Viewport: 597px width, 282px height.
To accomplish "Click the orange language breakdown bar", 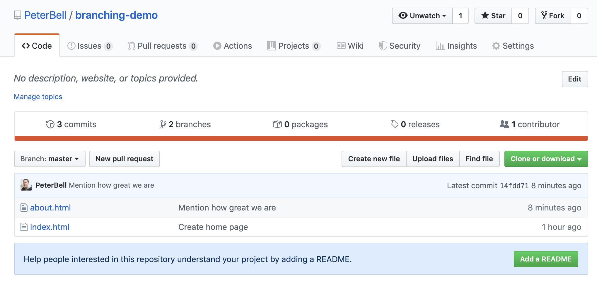I will pyautogui.click(x=301, y=138).
